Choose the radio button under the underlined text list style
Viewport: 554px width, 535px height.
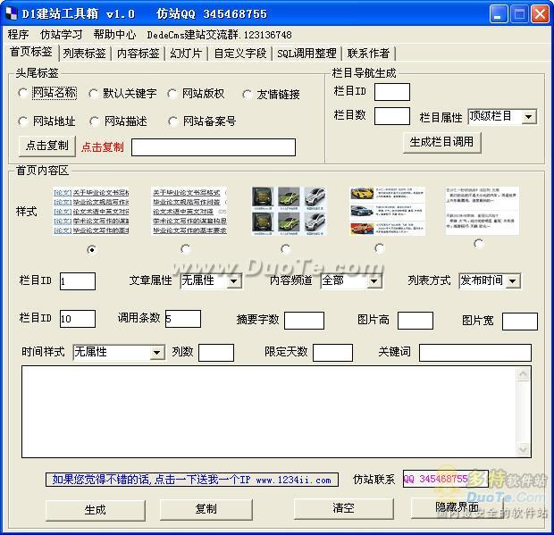(186, 249)
